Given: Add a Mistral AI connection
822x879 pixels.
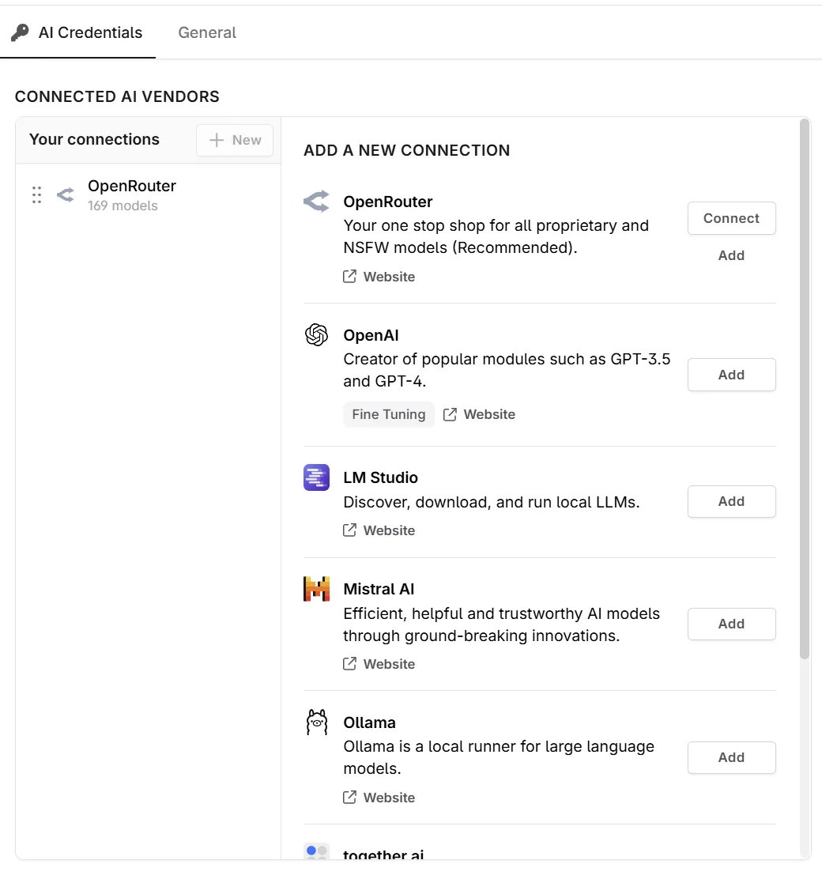Looking at the screenshot, I should pyautogui.click(x=731, y=624).
